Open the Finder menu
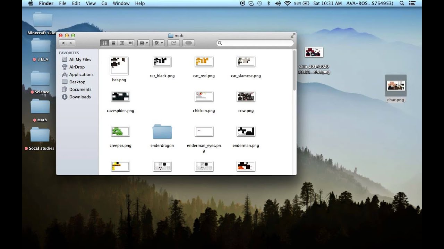Viewport: 444px width, 249px height. [46, 3]
